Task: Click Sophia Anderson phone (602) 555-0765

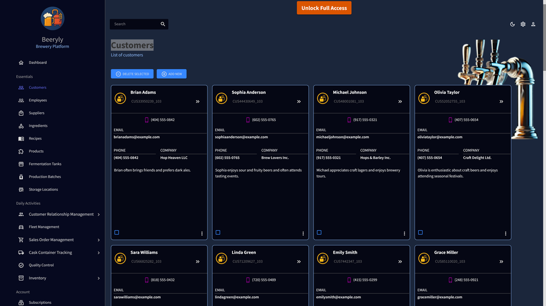Action: pyautogui.click(x=264, y=120)
